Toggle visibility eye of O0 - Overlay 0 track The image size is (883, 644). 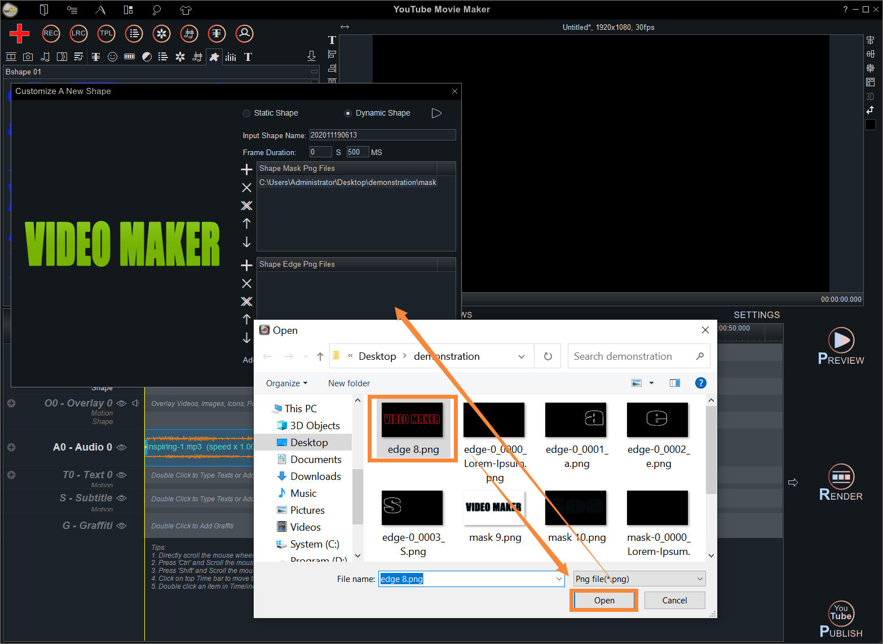tap(121, 403)
